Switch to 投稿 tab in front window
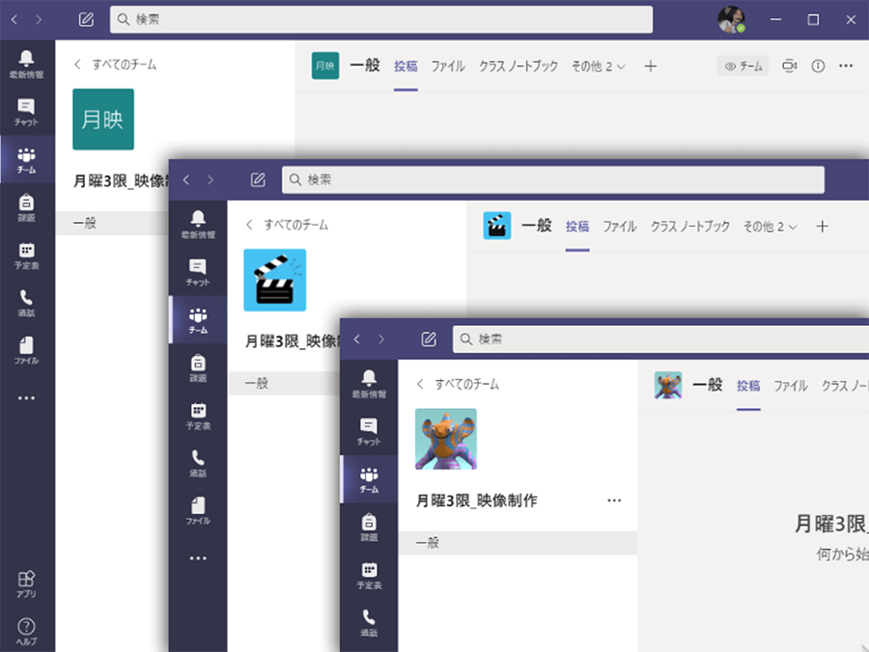This screenshot has width=869, height=652. (x=748, y=386)
